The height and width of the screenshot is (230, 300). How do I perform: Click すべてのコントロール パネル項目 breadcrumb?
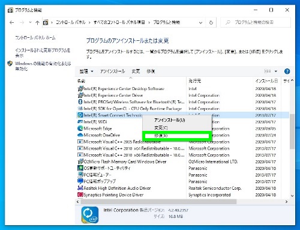tap(119, 22)
